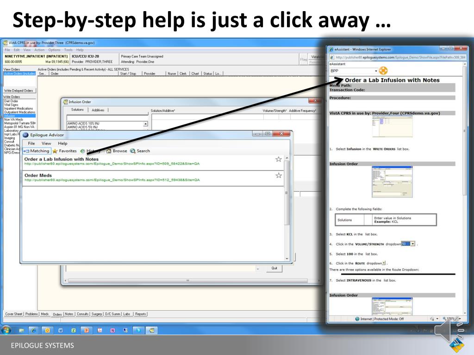The image size is (474, 355).
Task: Click Write Delayed Orders button
Action: pyautogui.click(x=19, y=91)
